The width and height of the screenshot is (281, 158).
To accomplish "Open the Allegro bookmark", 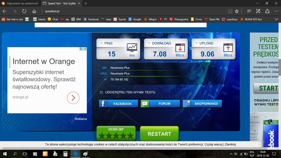I will coord(150,19).
